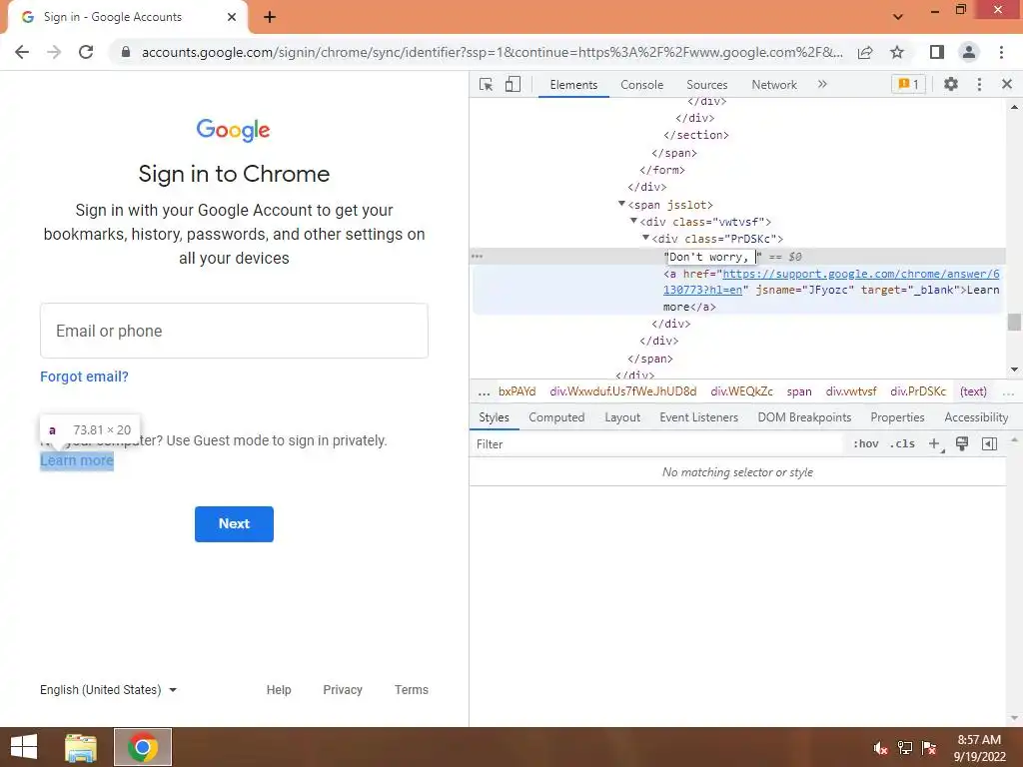Image resolution: width=1023 pixels, height=767 pixels.
Task: Open the Accessibility tab
Action: 976,417
